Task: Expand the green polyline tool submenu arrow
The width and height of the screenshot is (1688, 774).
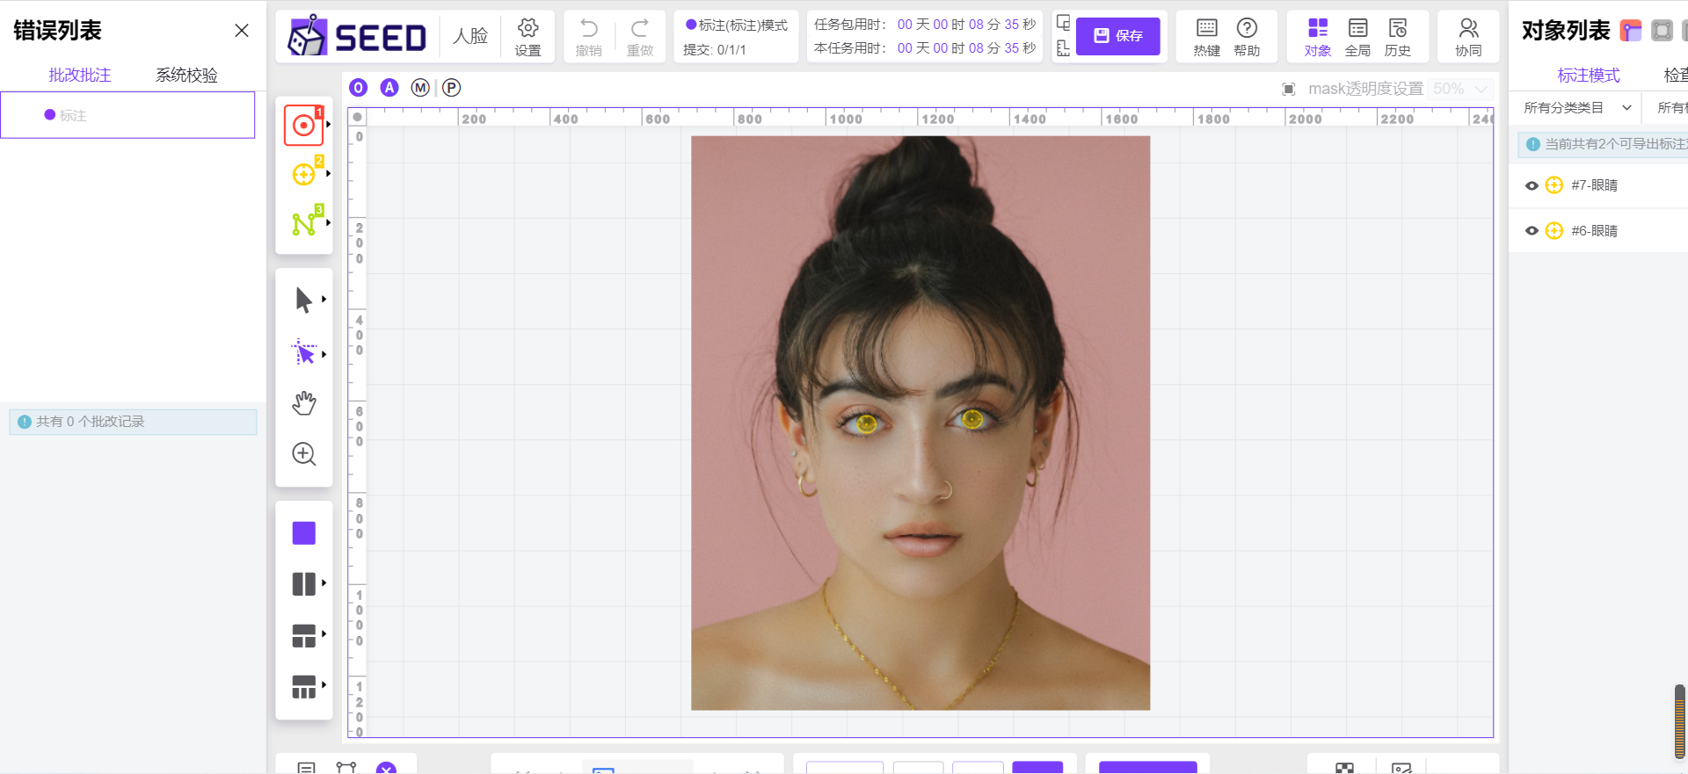Action: [x=328, y=223]
